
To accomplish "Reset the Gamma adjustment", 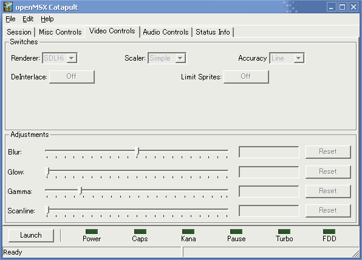I will [x=328, y=191].
